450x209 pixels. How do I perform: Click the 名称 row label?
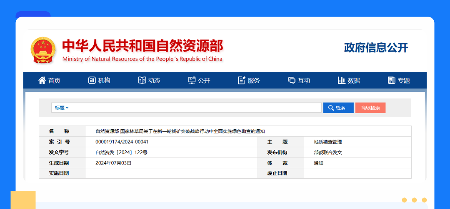click(x=59, y=131)
